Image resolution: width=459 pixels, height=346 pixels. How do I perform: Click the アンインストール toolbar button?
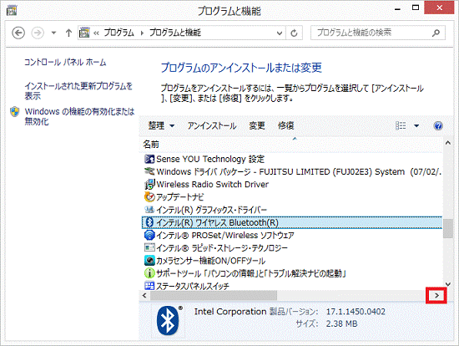(x=212, y=126)
